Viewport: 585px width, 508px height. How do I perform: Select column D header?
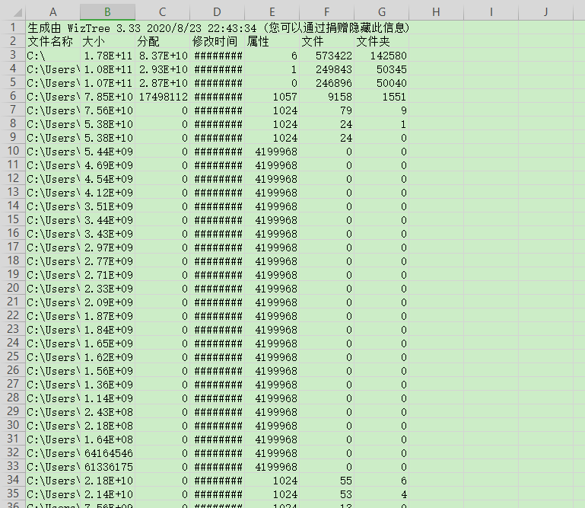tap(217, 12)
